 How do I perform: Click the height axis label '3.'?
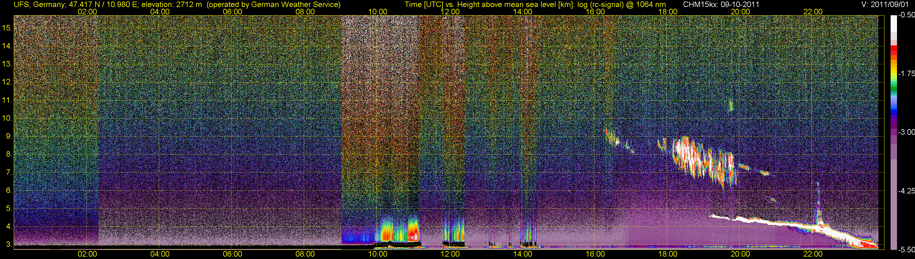(x=9, y=244)
